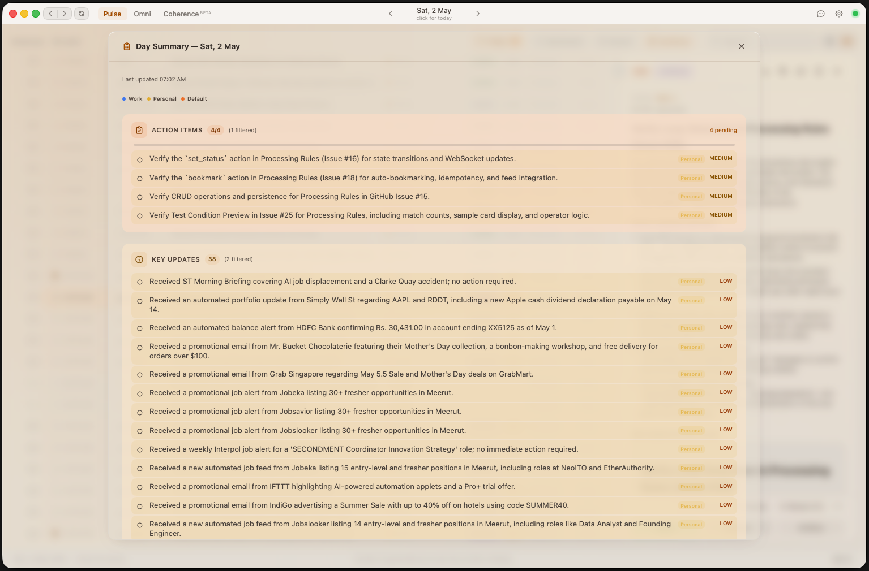Click the '(2 filtered)' label in Key Updates
The height and width of the screenshot is (571, 869).
click(238, 259)
